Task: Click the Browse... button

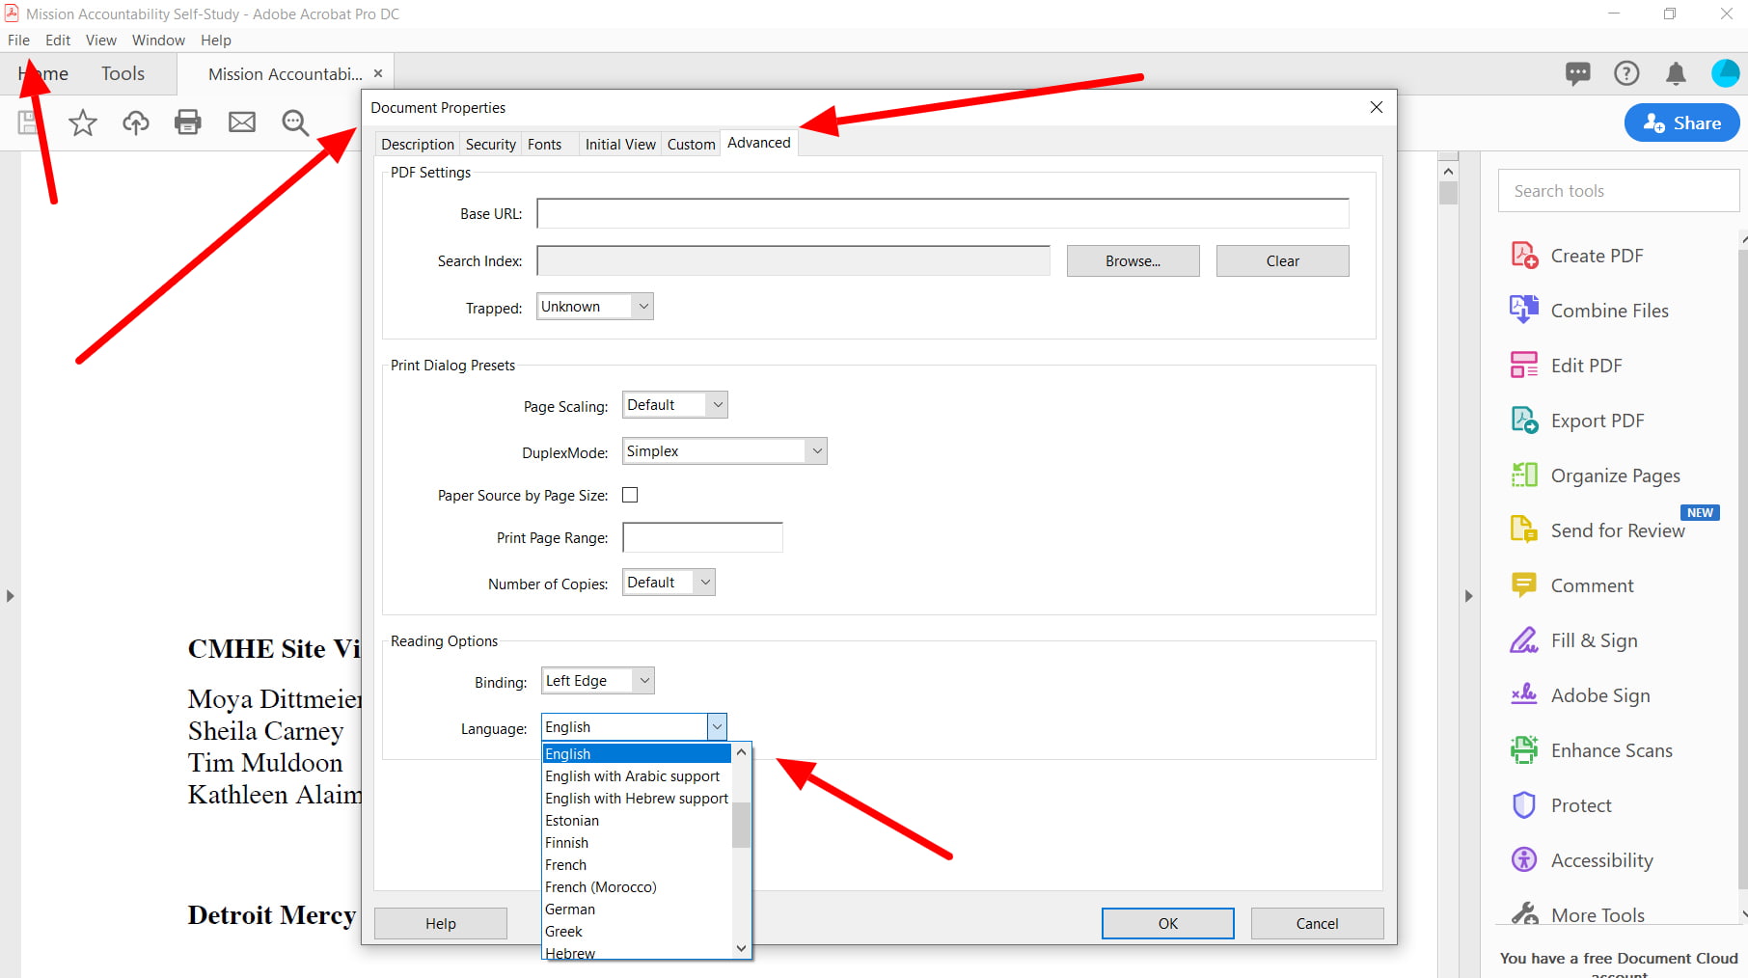Action: point(1133,260)
